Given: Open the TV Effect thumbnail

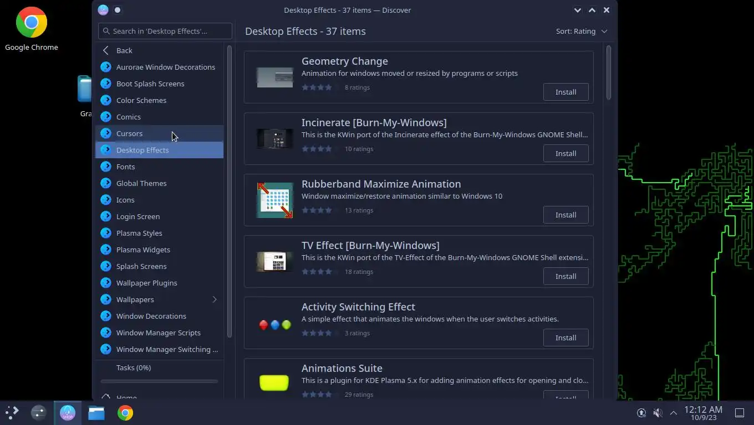Looking at the screenshot, I should [x=274, y=262].
